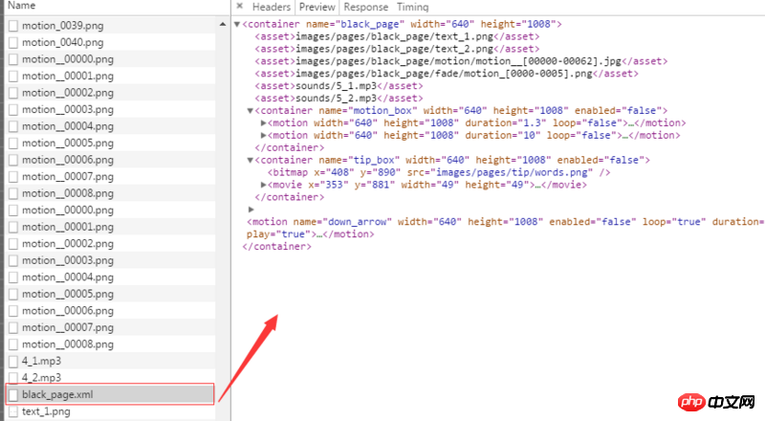The width and height of the screenshot is (765, 421).
Task: Collapse the root black_page container node
Action: pyautogui.click(x=237, y=24)
